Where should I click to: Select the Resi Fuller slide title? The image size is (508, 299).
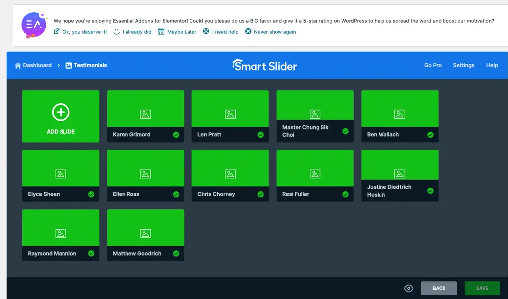[296, 194]
